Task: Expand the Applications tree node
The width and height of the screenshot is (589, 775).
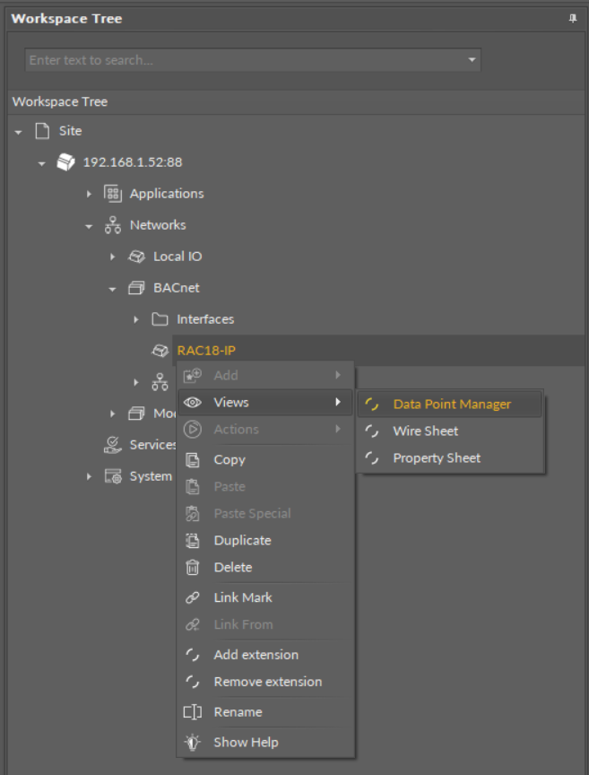Action: coord(89,194)
